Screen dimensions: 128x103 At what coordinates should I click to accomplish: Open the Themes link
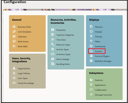point(98,37)
